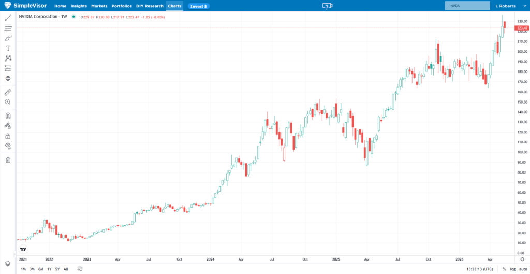Set the chart range to 5Y
Viewport: 530px width, 274px height.
pos(57,269)
